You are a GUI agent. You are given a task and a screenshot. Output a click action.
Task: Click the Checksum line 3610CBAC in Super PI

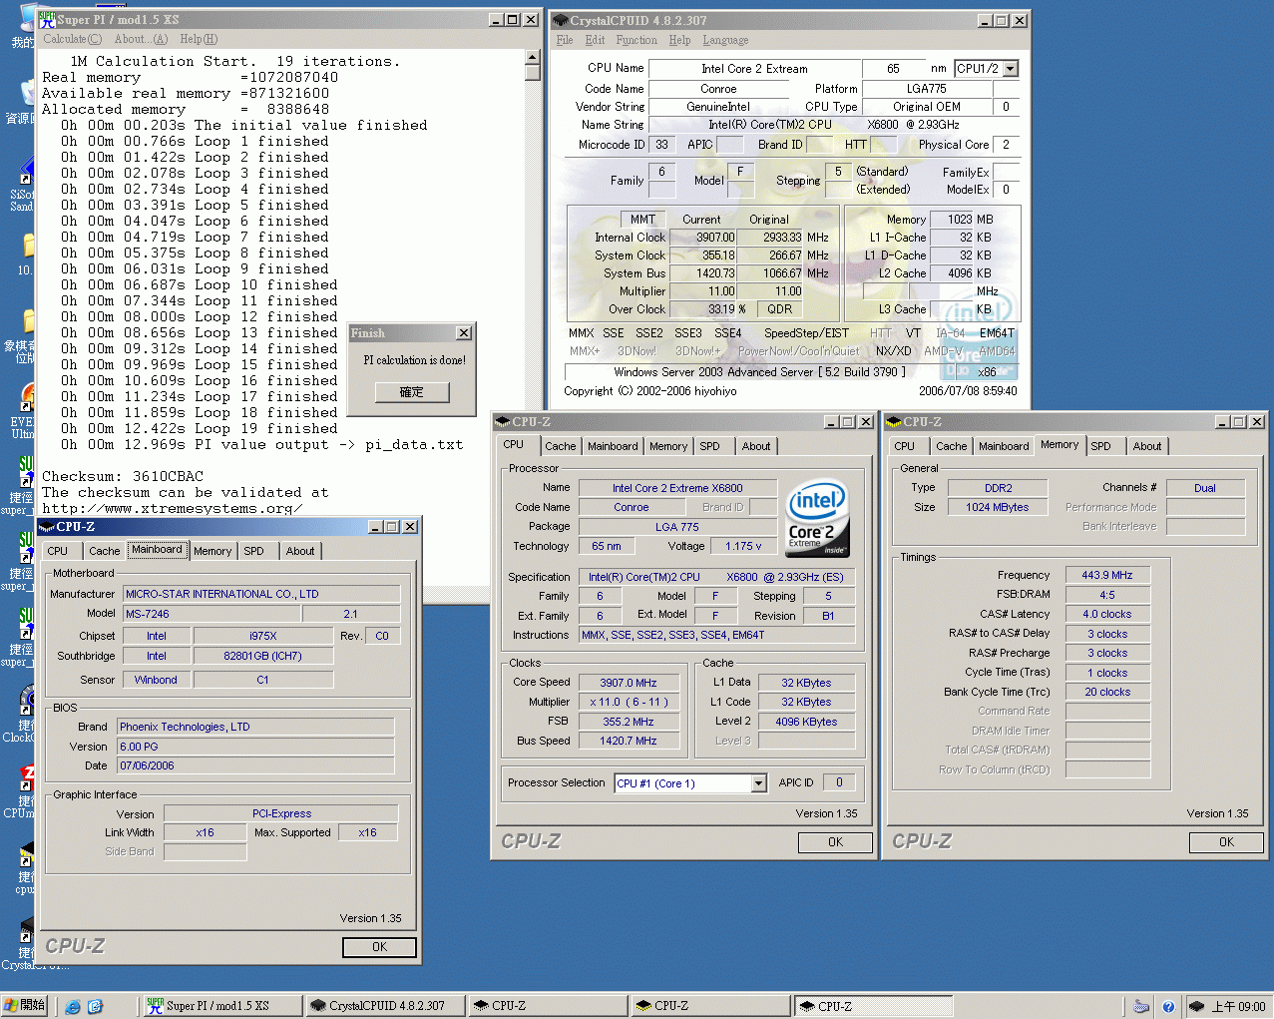[123, 476]
